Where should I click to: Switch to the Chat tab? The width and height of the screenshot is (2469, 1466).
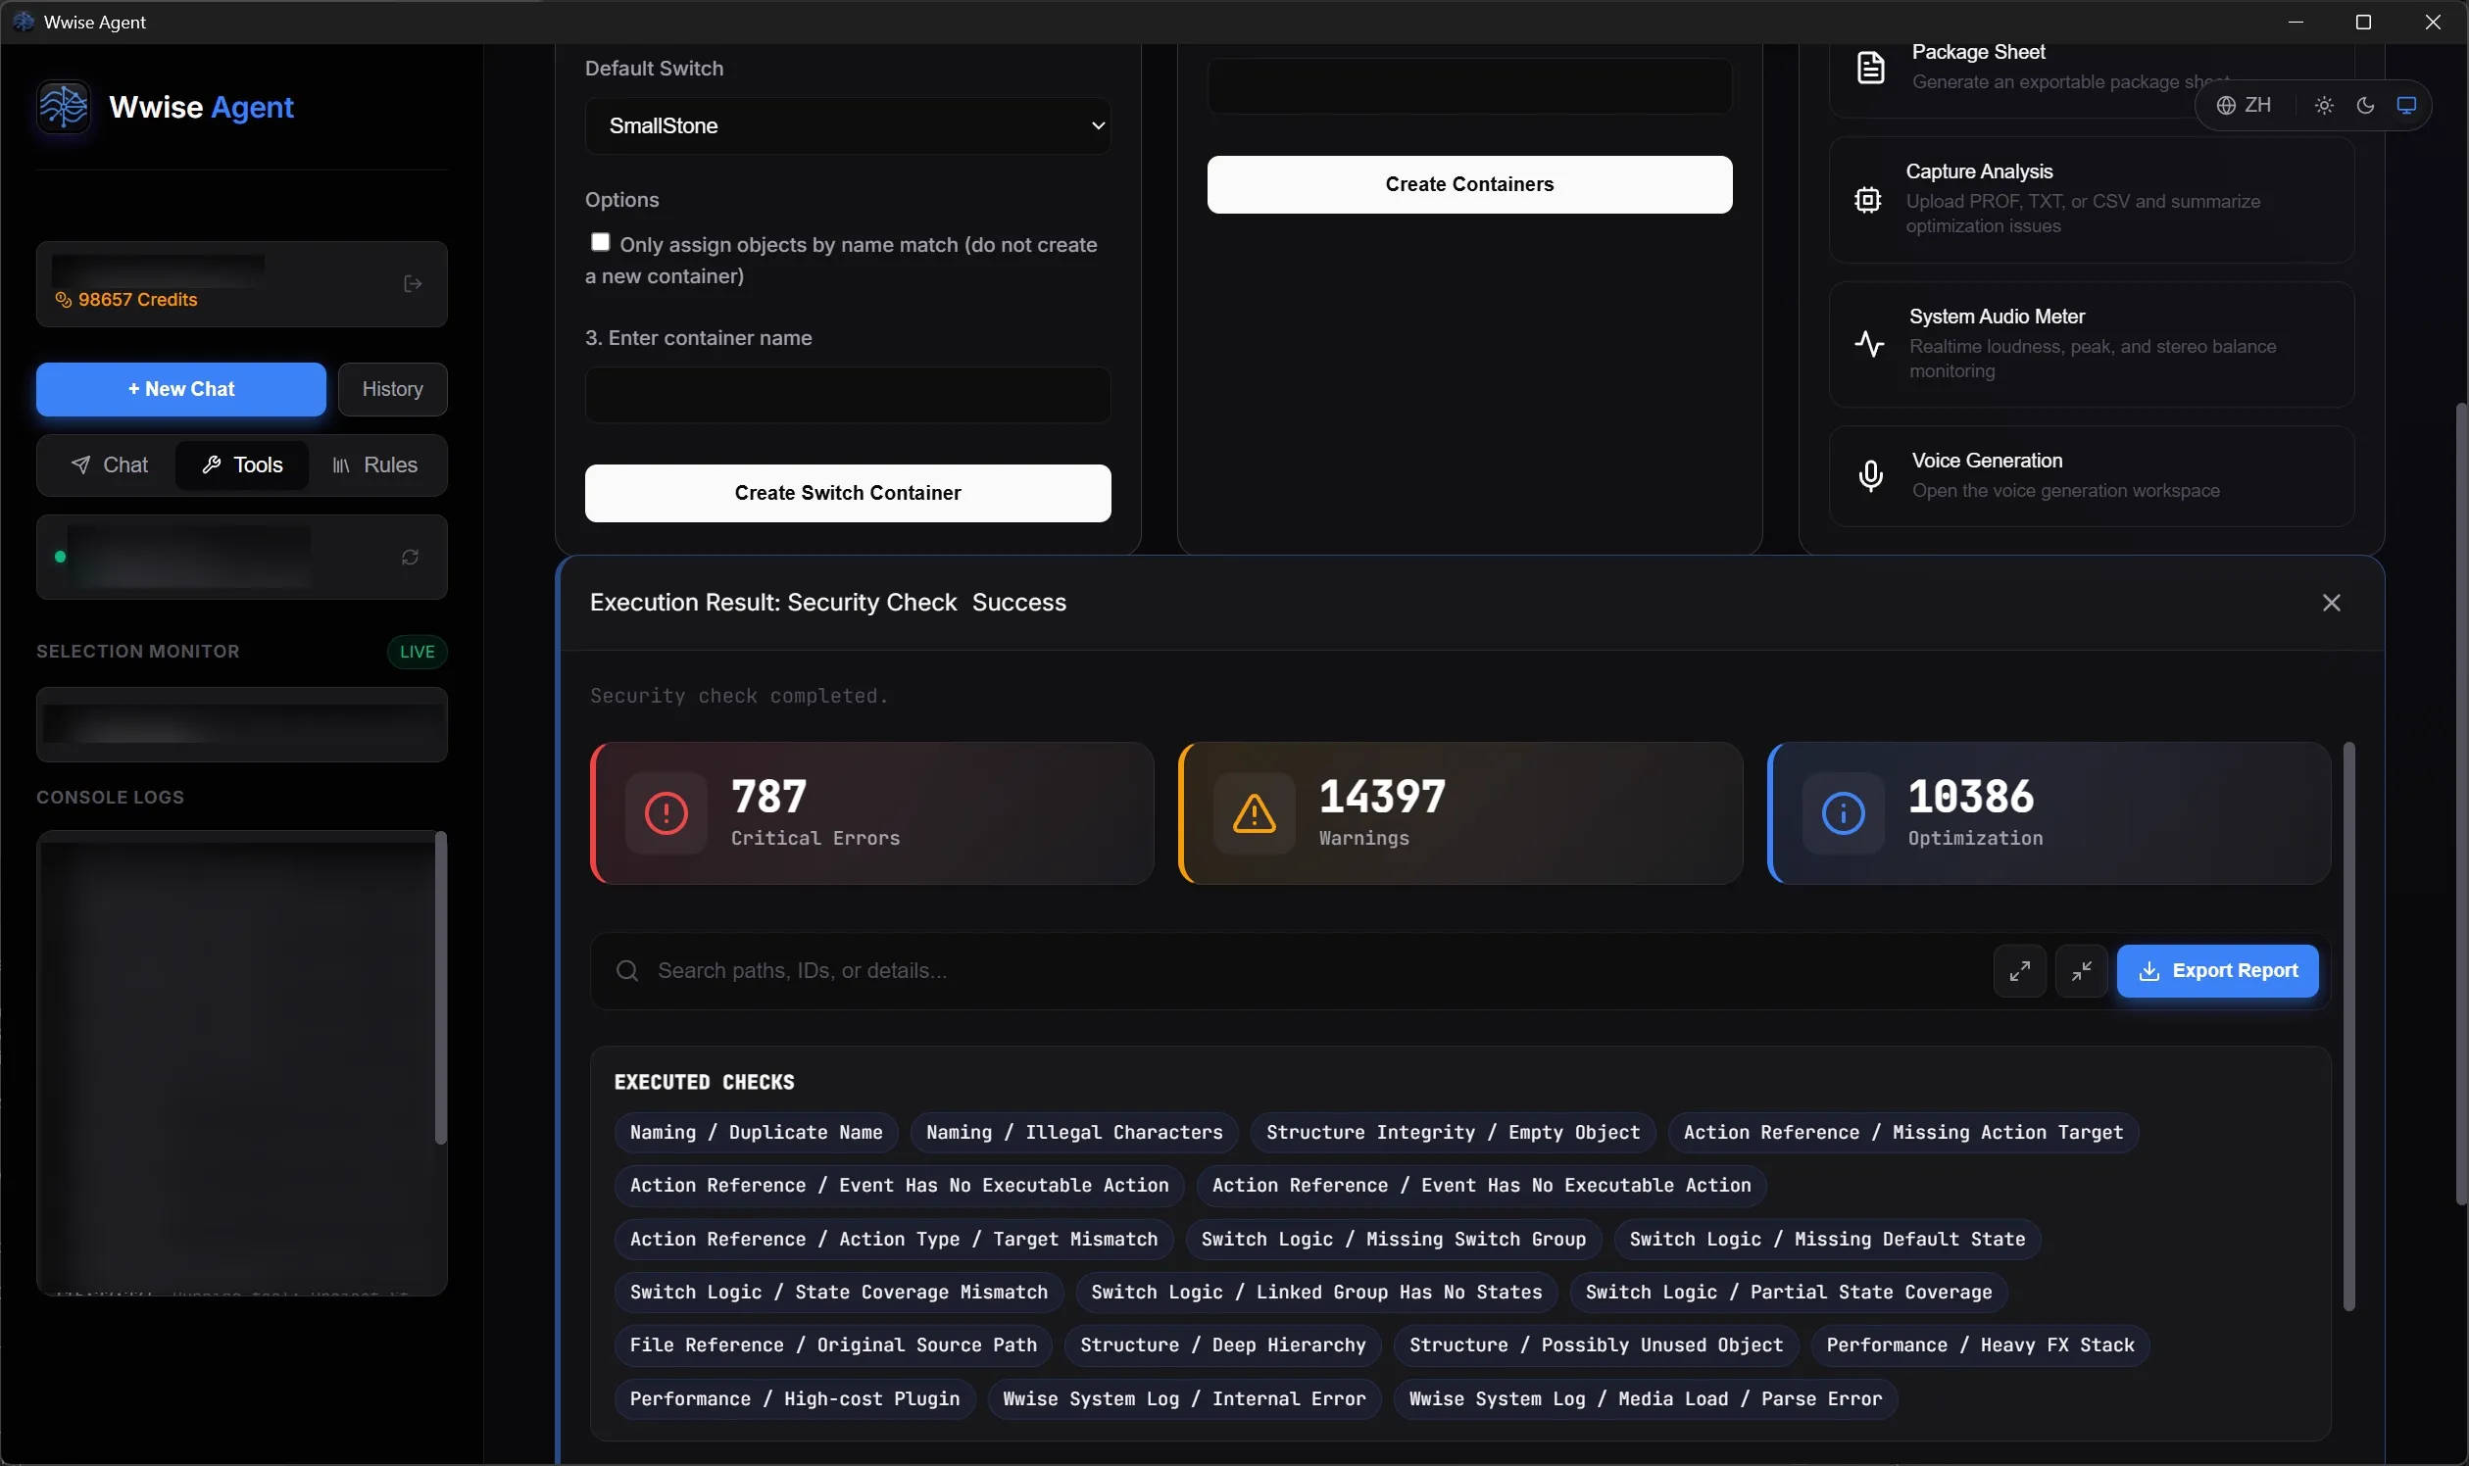tap(110, 465)
